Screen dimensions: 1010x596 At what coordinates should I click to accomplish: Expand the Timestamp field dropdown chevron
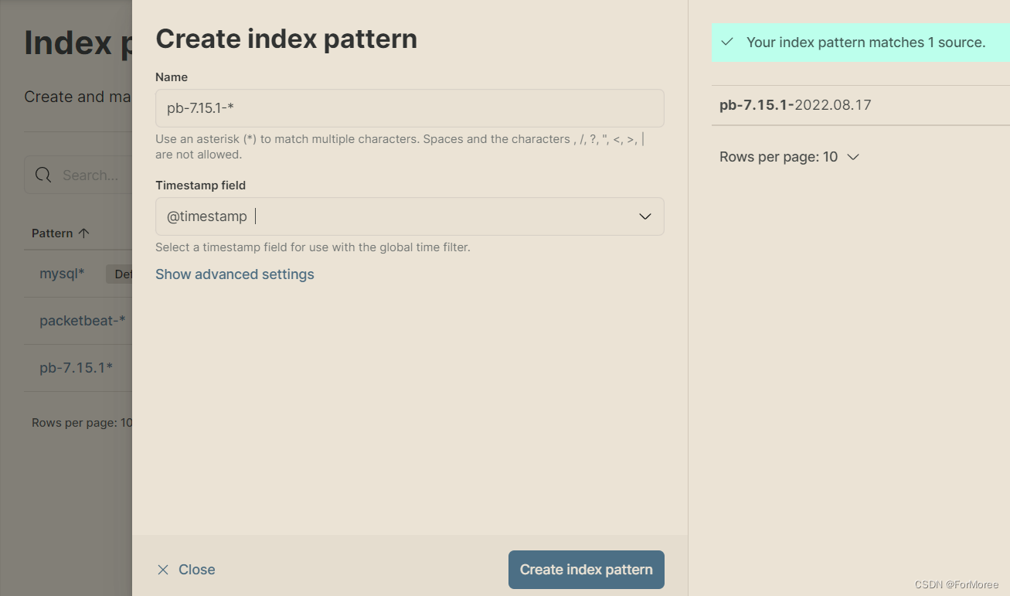click(645, 216)
